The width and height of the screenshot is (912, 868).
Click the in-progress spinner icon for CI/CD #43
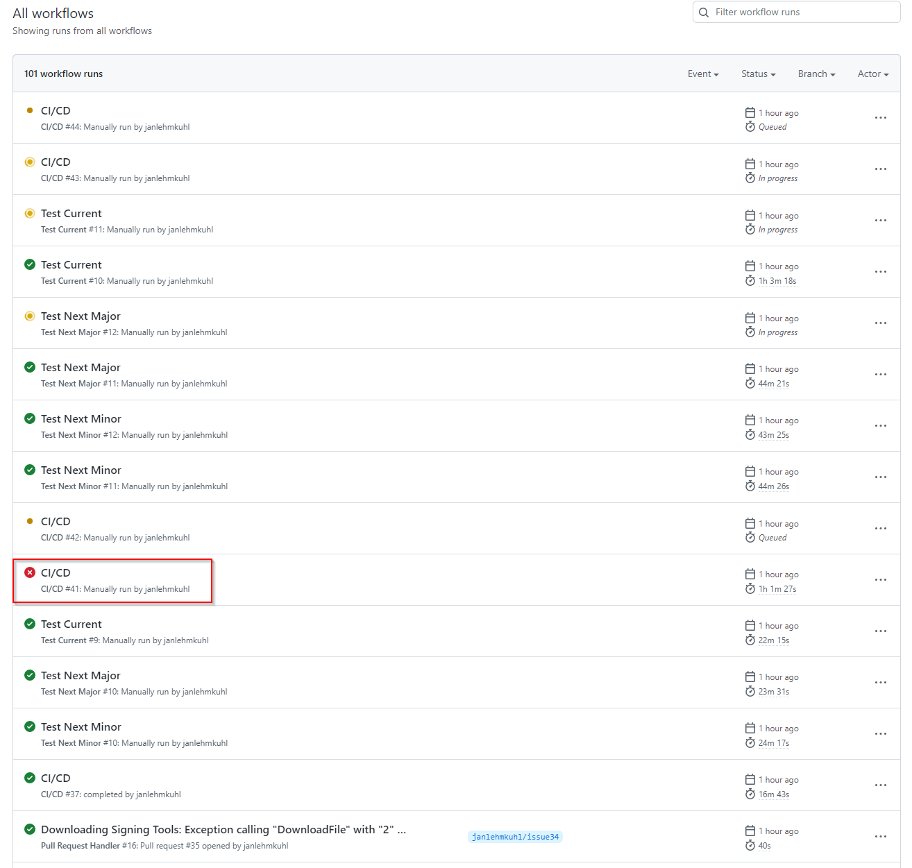pyautogui.click(x=29, y=162)
